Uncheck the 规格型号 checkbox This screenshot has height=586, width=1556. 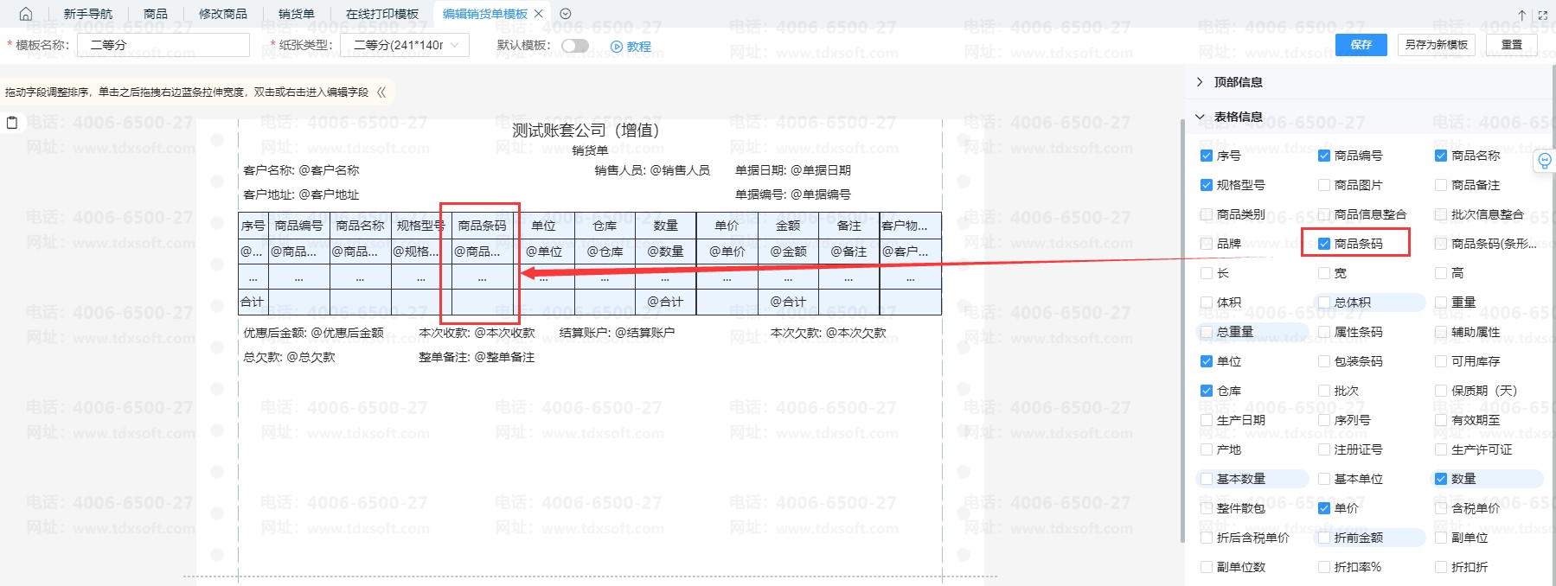(1206, 185)
